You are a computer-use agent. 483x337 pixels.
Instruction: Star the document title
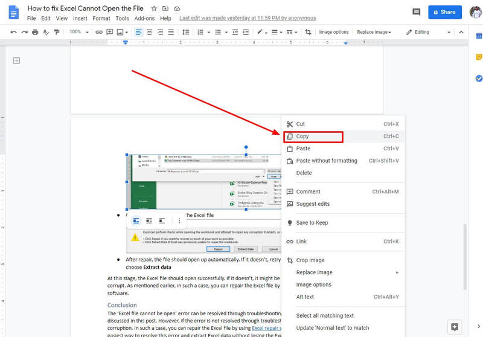point(154,8)
